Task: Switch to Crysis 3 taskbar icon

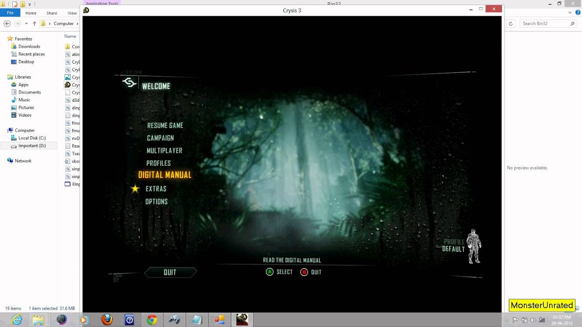Action: [x=242, y=320]
